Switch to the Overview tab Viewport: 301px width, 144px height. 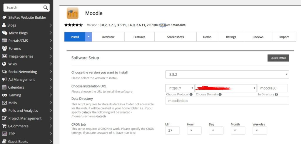coord(108,37)
